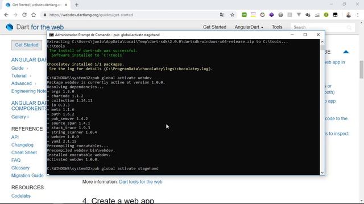364x204 pixels.
Task: Open the FAQ link
Action: [x=16, y=160]
